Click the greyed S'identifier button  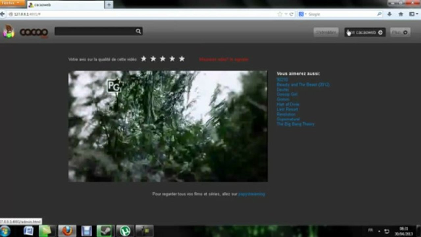(x=326, y=32)
